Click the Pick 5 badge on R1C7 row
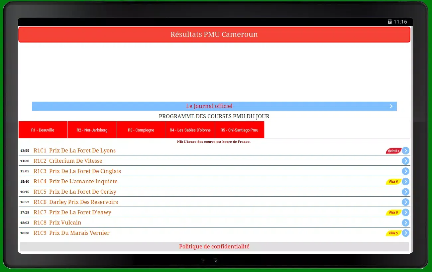The height and width of the screenshot is (272, 432). pos(393,213)
